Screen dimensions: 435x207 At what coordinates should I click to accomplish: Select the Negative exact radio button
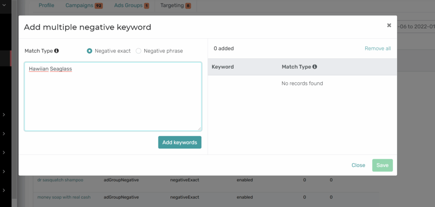pos(89,51)
